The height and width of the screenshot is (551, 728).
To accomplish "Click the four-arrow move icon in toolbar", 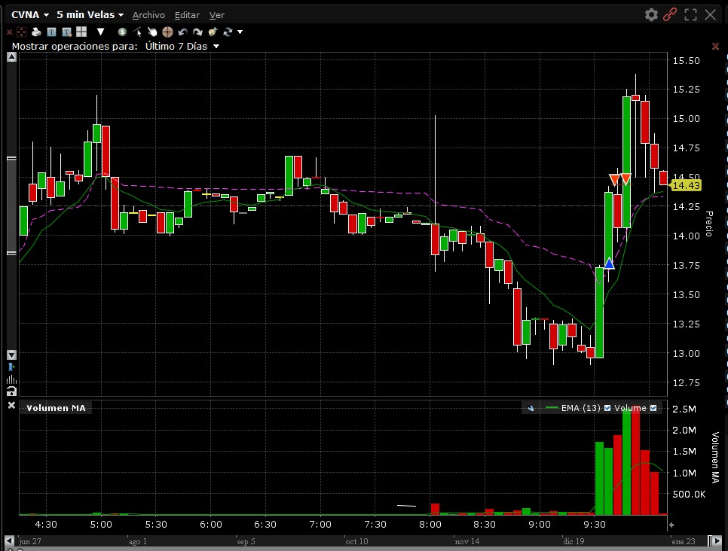I will point(21,32).
